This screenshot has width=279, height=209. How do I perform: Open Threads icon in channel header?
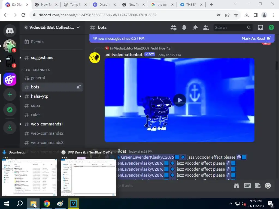click(173, 27)
